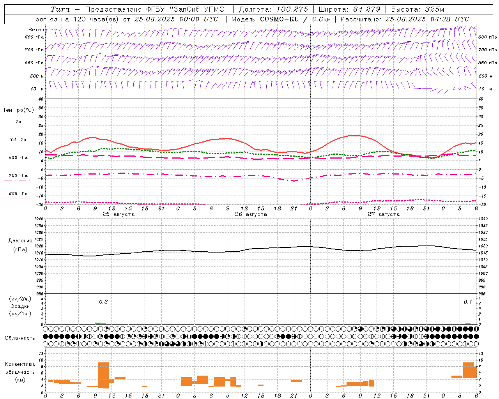Image resolution: width=499 pixels, height=399 pixels.
Task: Click the "Конвективн." convective label
Action: (20, 364)
